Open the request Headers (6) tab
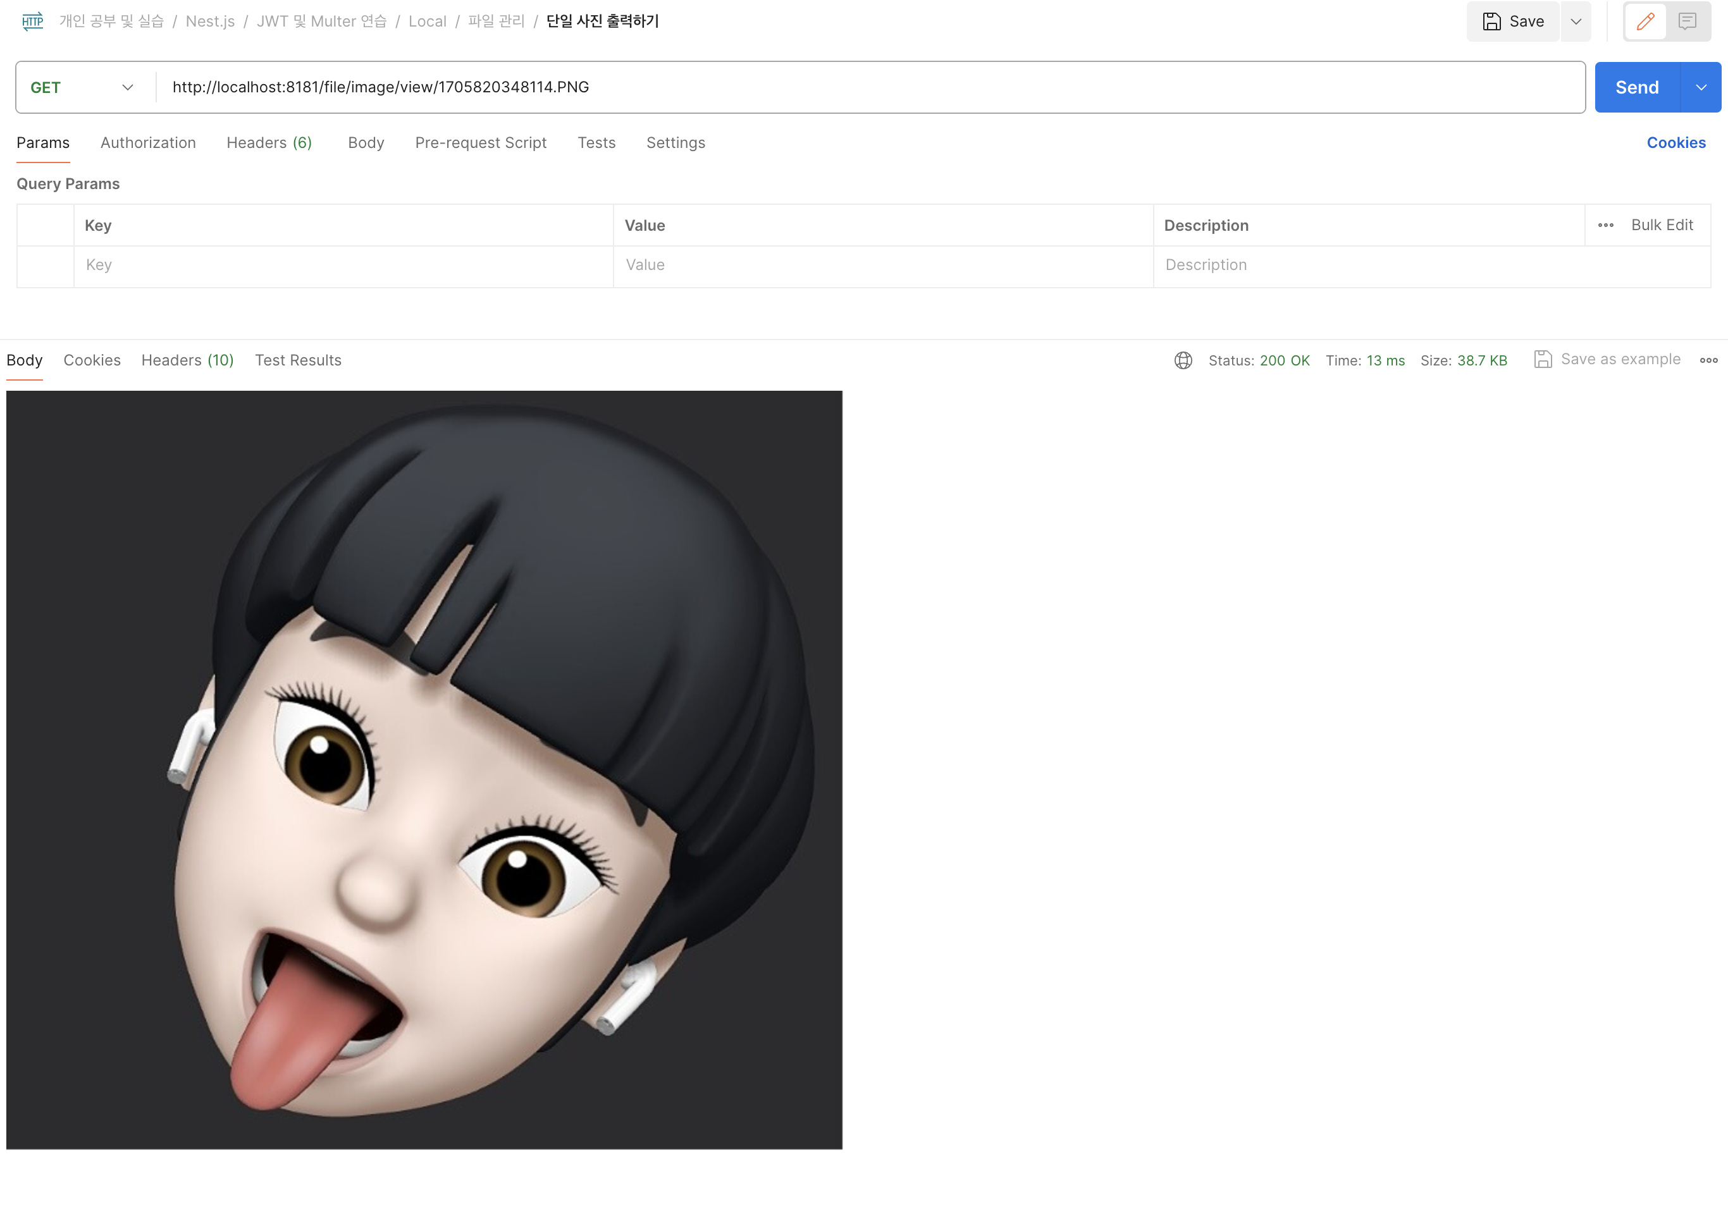This screenshot has height=1219, width=1728. (269, 143)
